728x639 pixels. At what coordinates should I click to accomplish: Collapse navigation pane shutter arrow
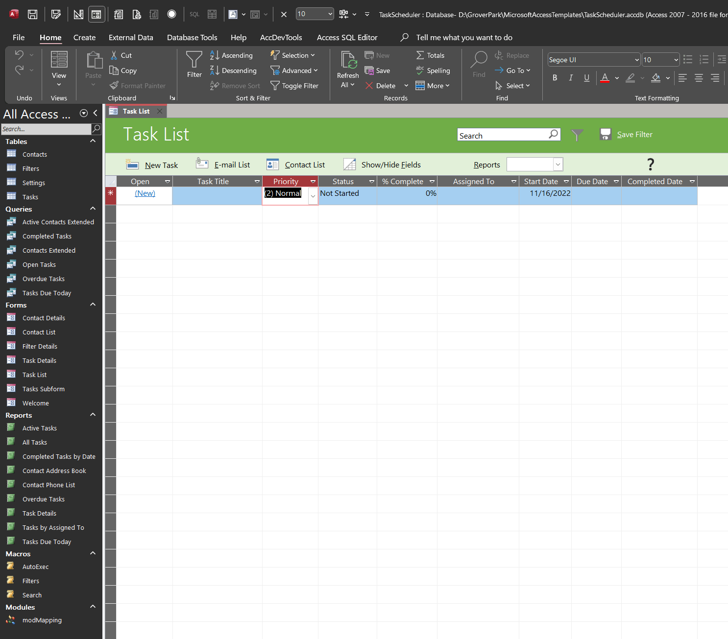[x=96, y=113]
